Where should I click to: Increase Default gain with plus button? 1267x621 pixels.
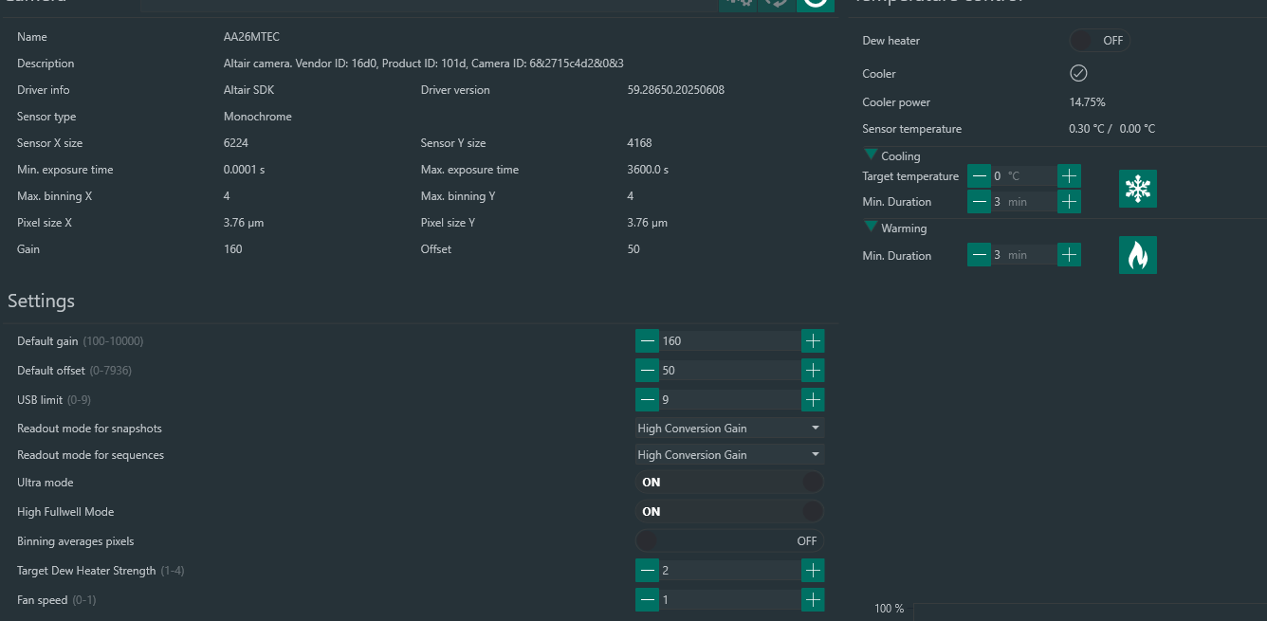coord(813,341)
